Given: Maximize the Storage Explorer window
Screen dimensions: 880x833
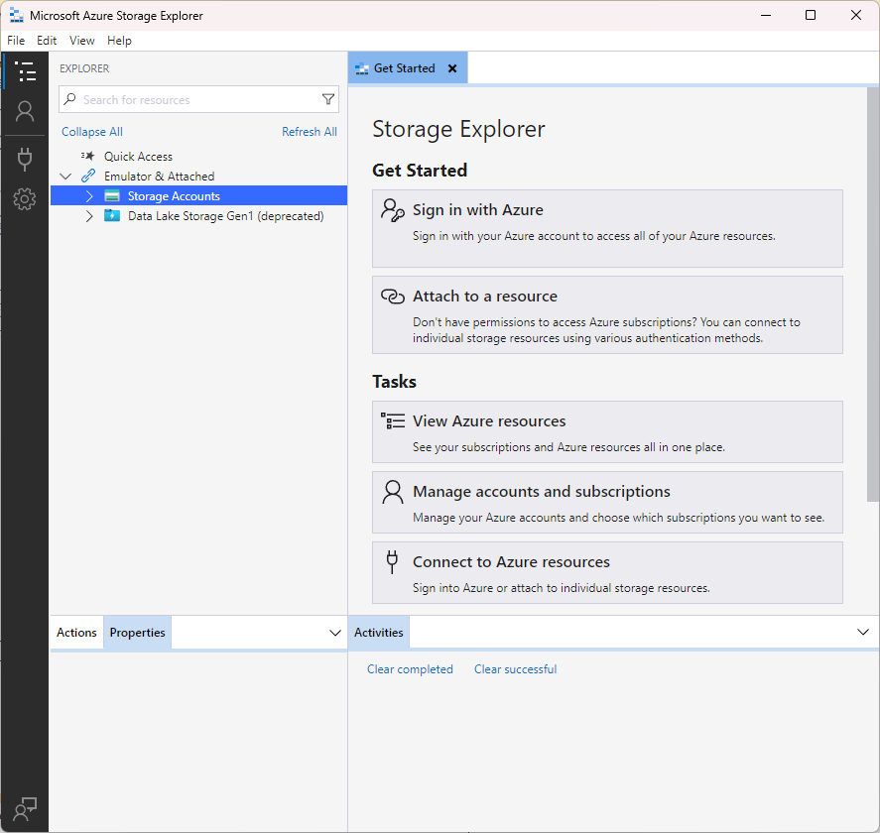Looking at the screenshot, I should [x=811, y=15].
